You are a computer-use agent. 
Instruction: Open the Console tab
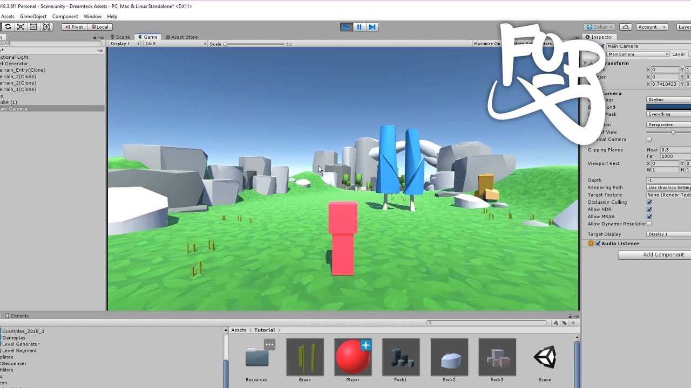tap(16, 316)
